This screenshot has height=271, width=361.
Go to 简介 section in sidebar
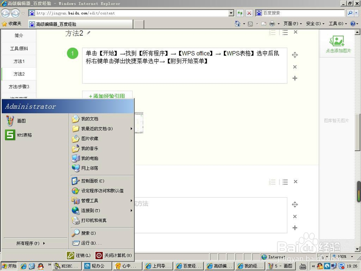tap(19, 35)
